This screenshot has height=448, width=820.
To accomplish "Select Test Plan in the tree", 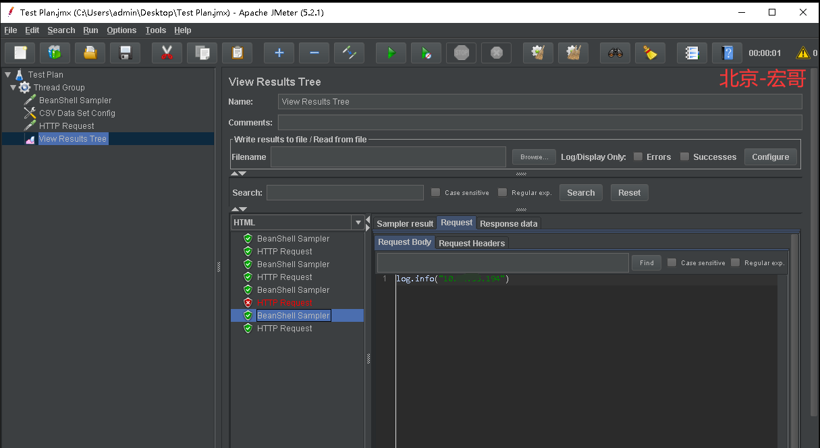I will 46,75.
